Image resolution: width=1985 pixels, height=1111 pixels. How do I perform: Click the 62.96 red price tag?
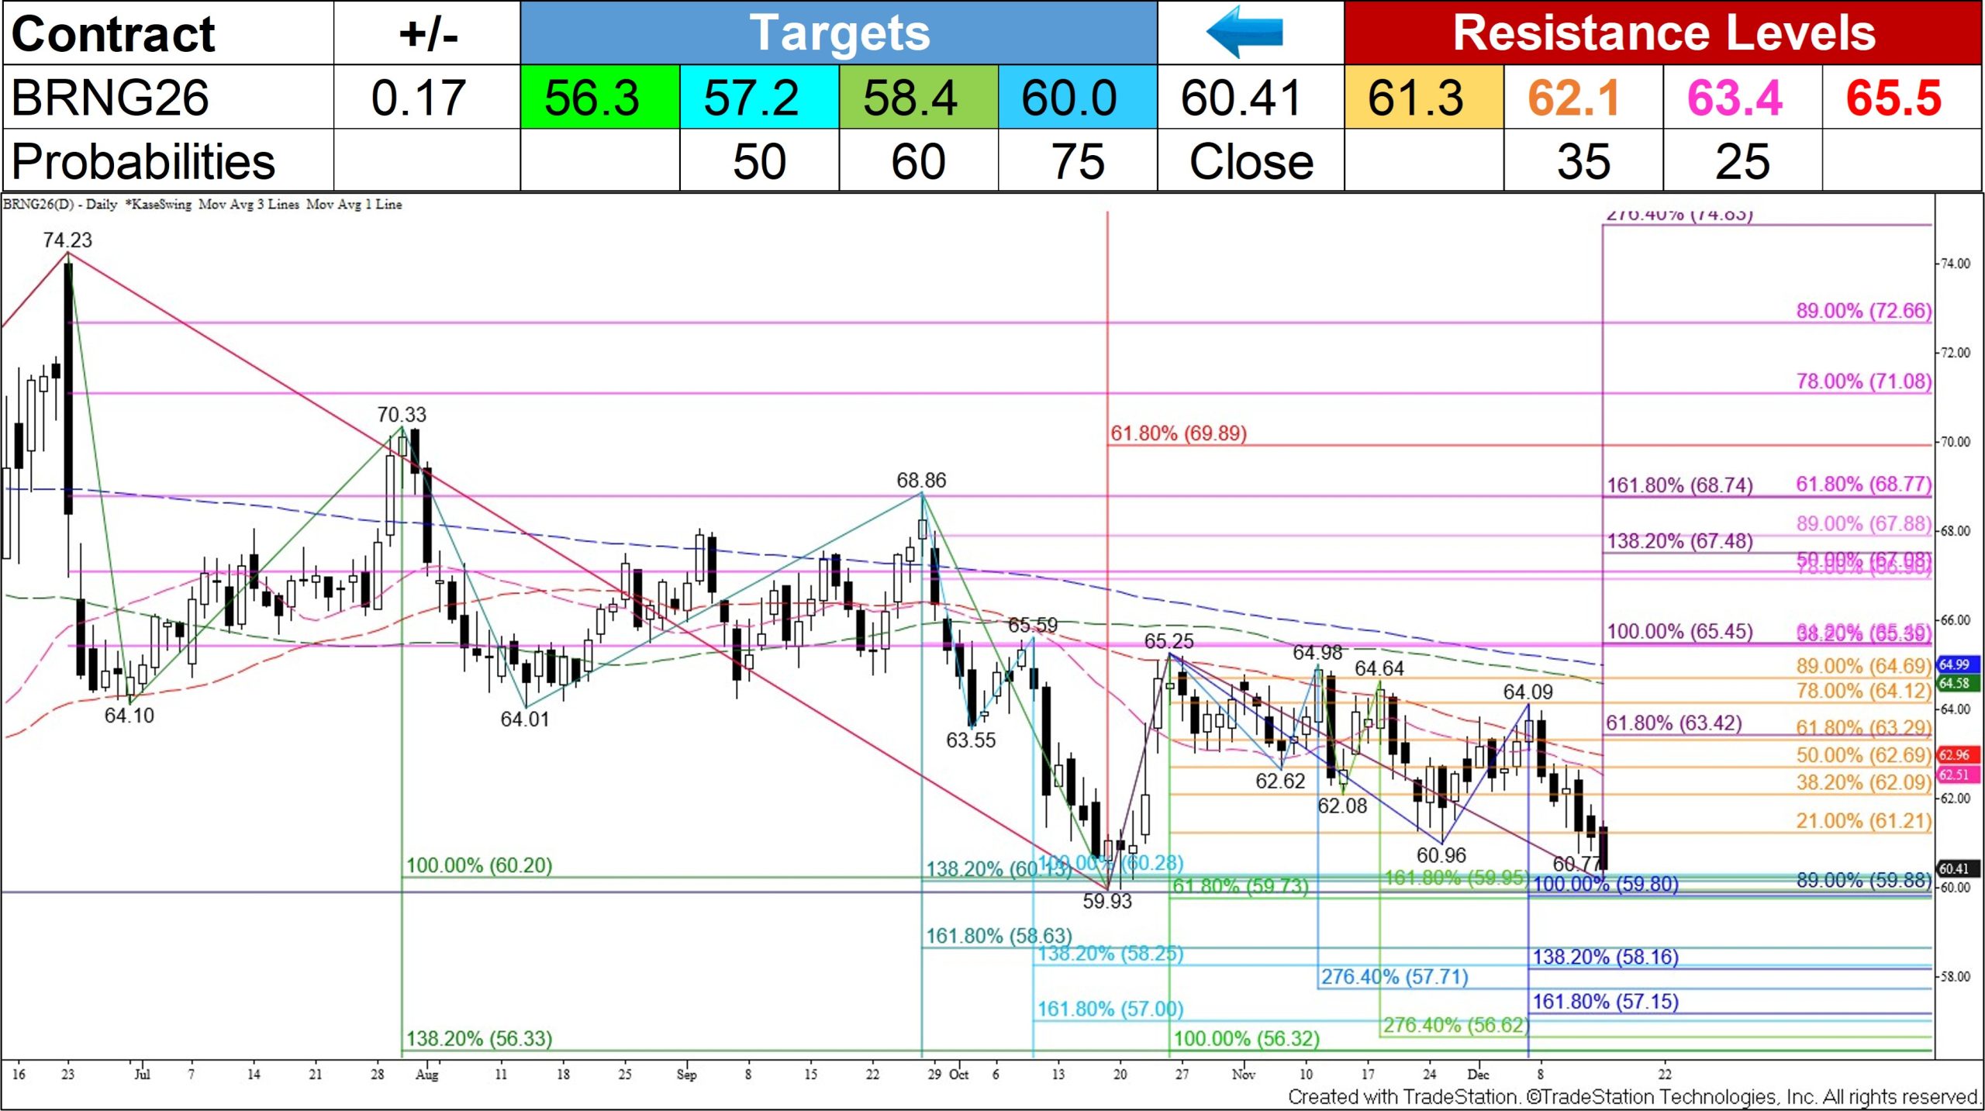1957,754
